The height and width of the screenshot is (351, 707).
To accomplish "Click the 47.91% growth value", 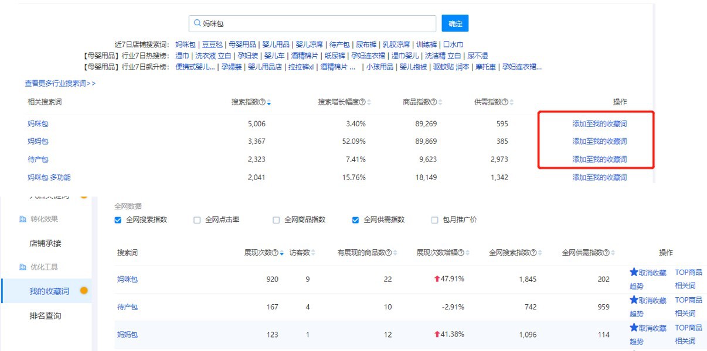I will 452,279.
